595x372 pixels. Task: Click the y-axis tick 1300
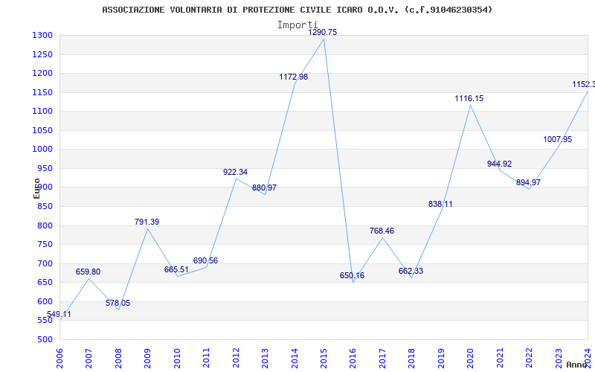(42, 36)
